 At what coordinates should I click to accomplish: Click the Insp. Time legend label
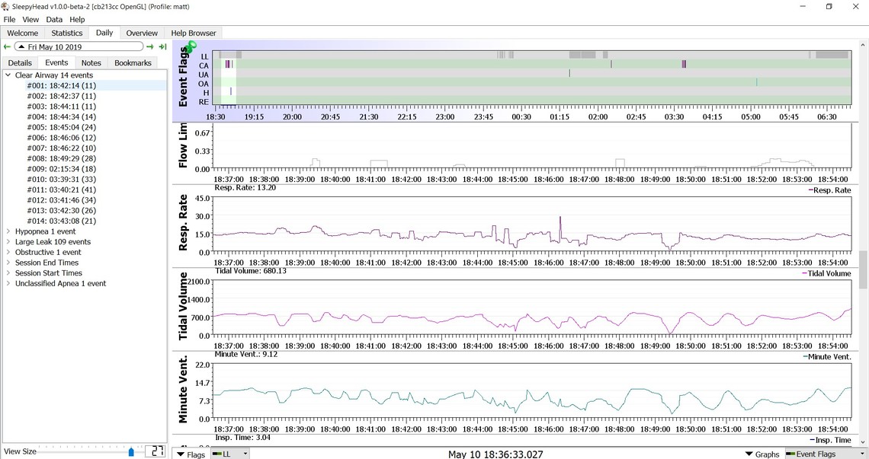(x=831, y=440)
